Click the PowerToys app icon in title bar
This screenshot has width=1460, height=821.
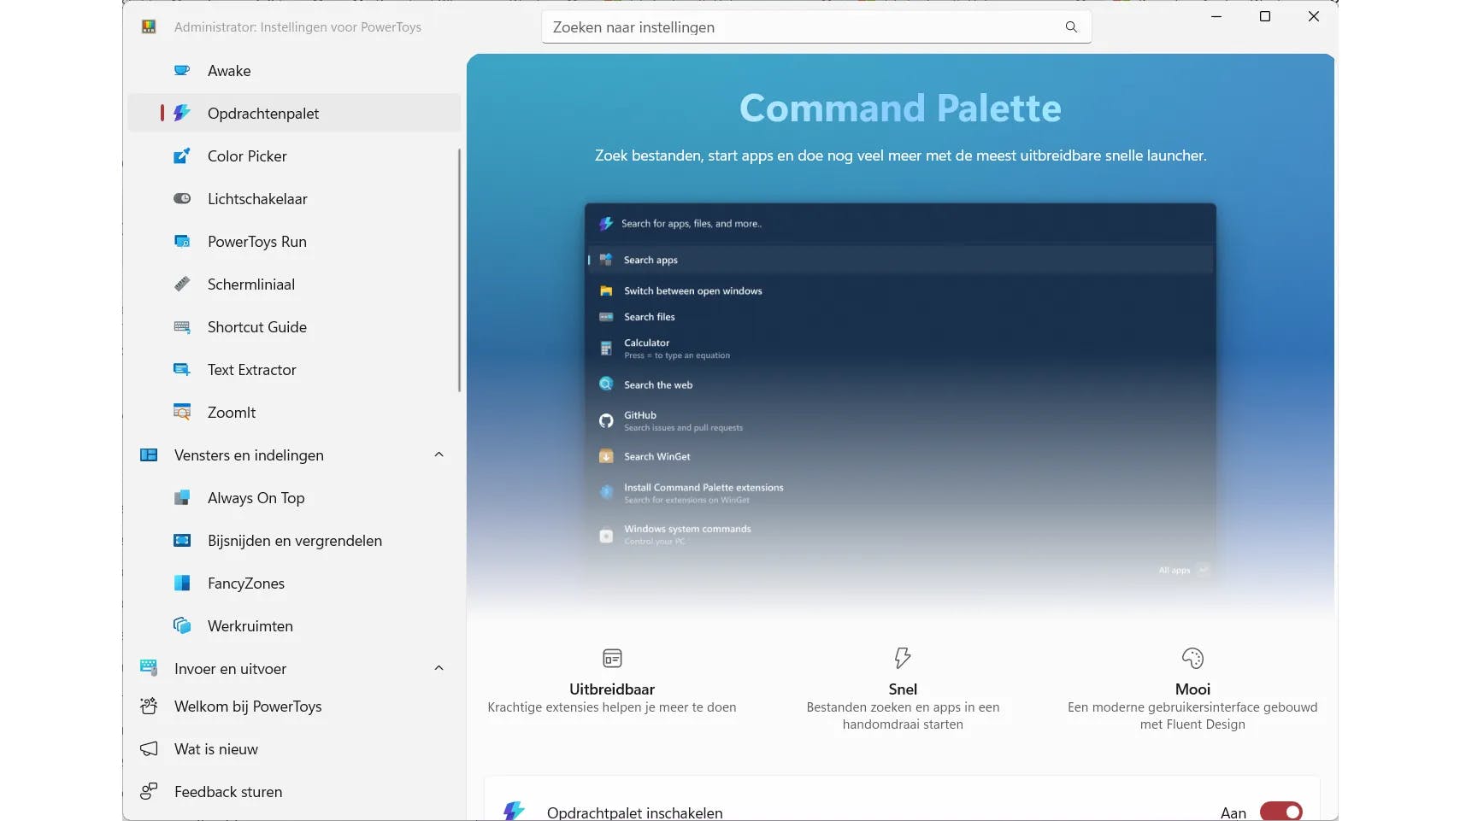point(149,27)
